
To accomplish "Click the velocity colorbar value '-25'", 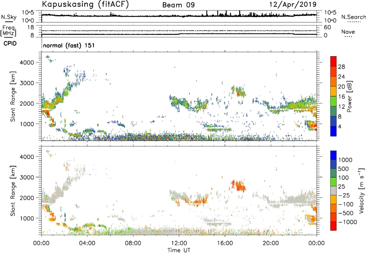I will (x=344, y=195).
